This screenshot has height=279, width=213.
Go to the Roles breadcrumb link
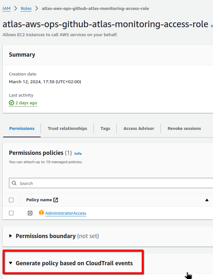pos(26,9)
